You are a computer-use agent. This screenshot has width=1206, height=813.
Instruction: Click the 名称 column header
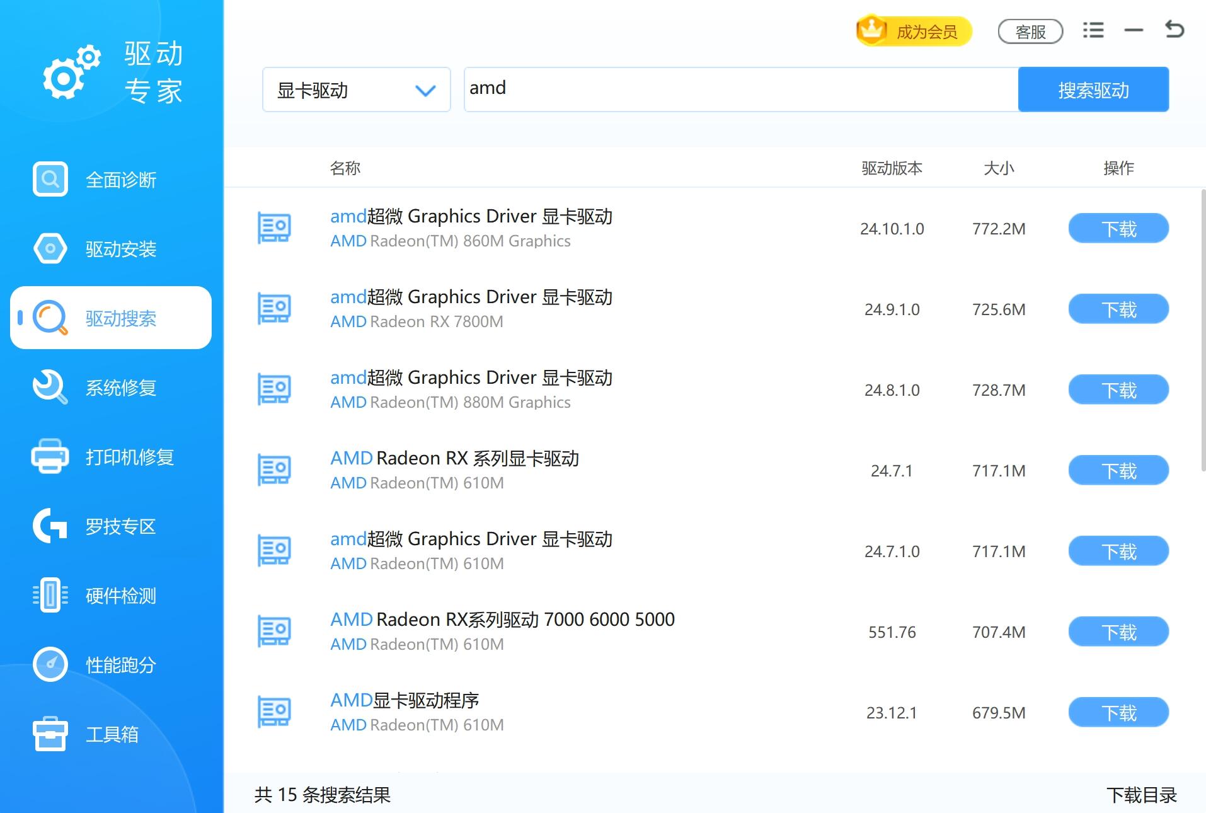(x=345, y=168)
